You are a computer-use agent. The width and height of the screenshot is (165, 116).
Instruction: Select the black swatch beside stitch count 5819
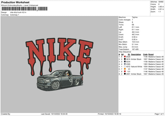[125, 59]
